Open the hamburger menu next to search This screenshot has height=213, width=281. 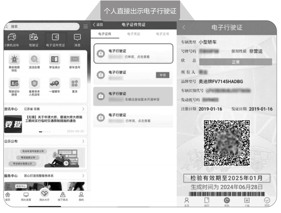point(86,27)
